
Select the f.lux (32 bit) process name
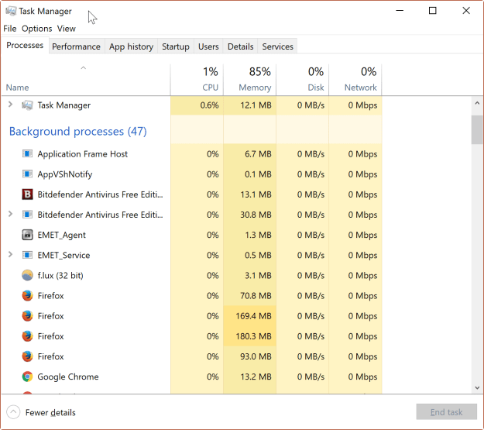point(60,276)
